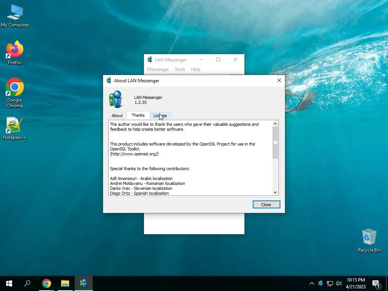Click 'Diego Ortiz - Spanish localization' line
The height and width of the screenshot is (291, 388).
(x=139, y=193)
